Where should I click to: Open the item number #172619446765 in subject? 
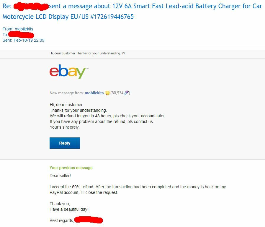[x=112, y=17]
